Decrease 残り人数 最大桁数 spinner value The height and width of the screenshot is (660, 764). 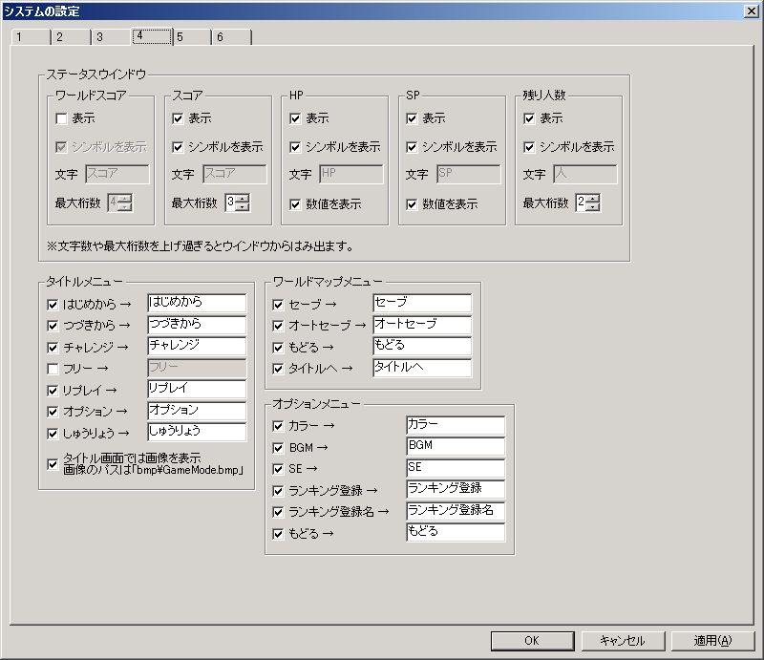click(593, 206)
